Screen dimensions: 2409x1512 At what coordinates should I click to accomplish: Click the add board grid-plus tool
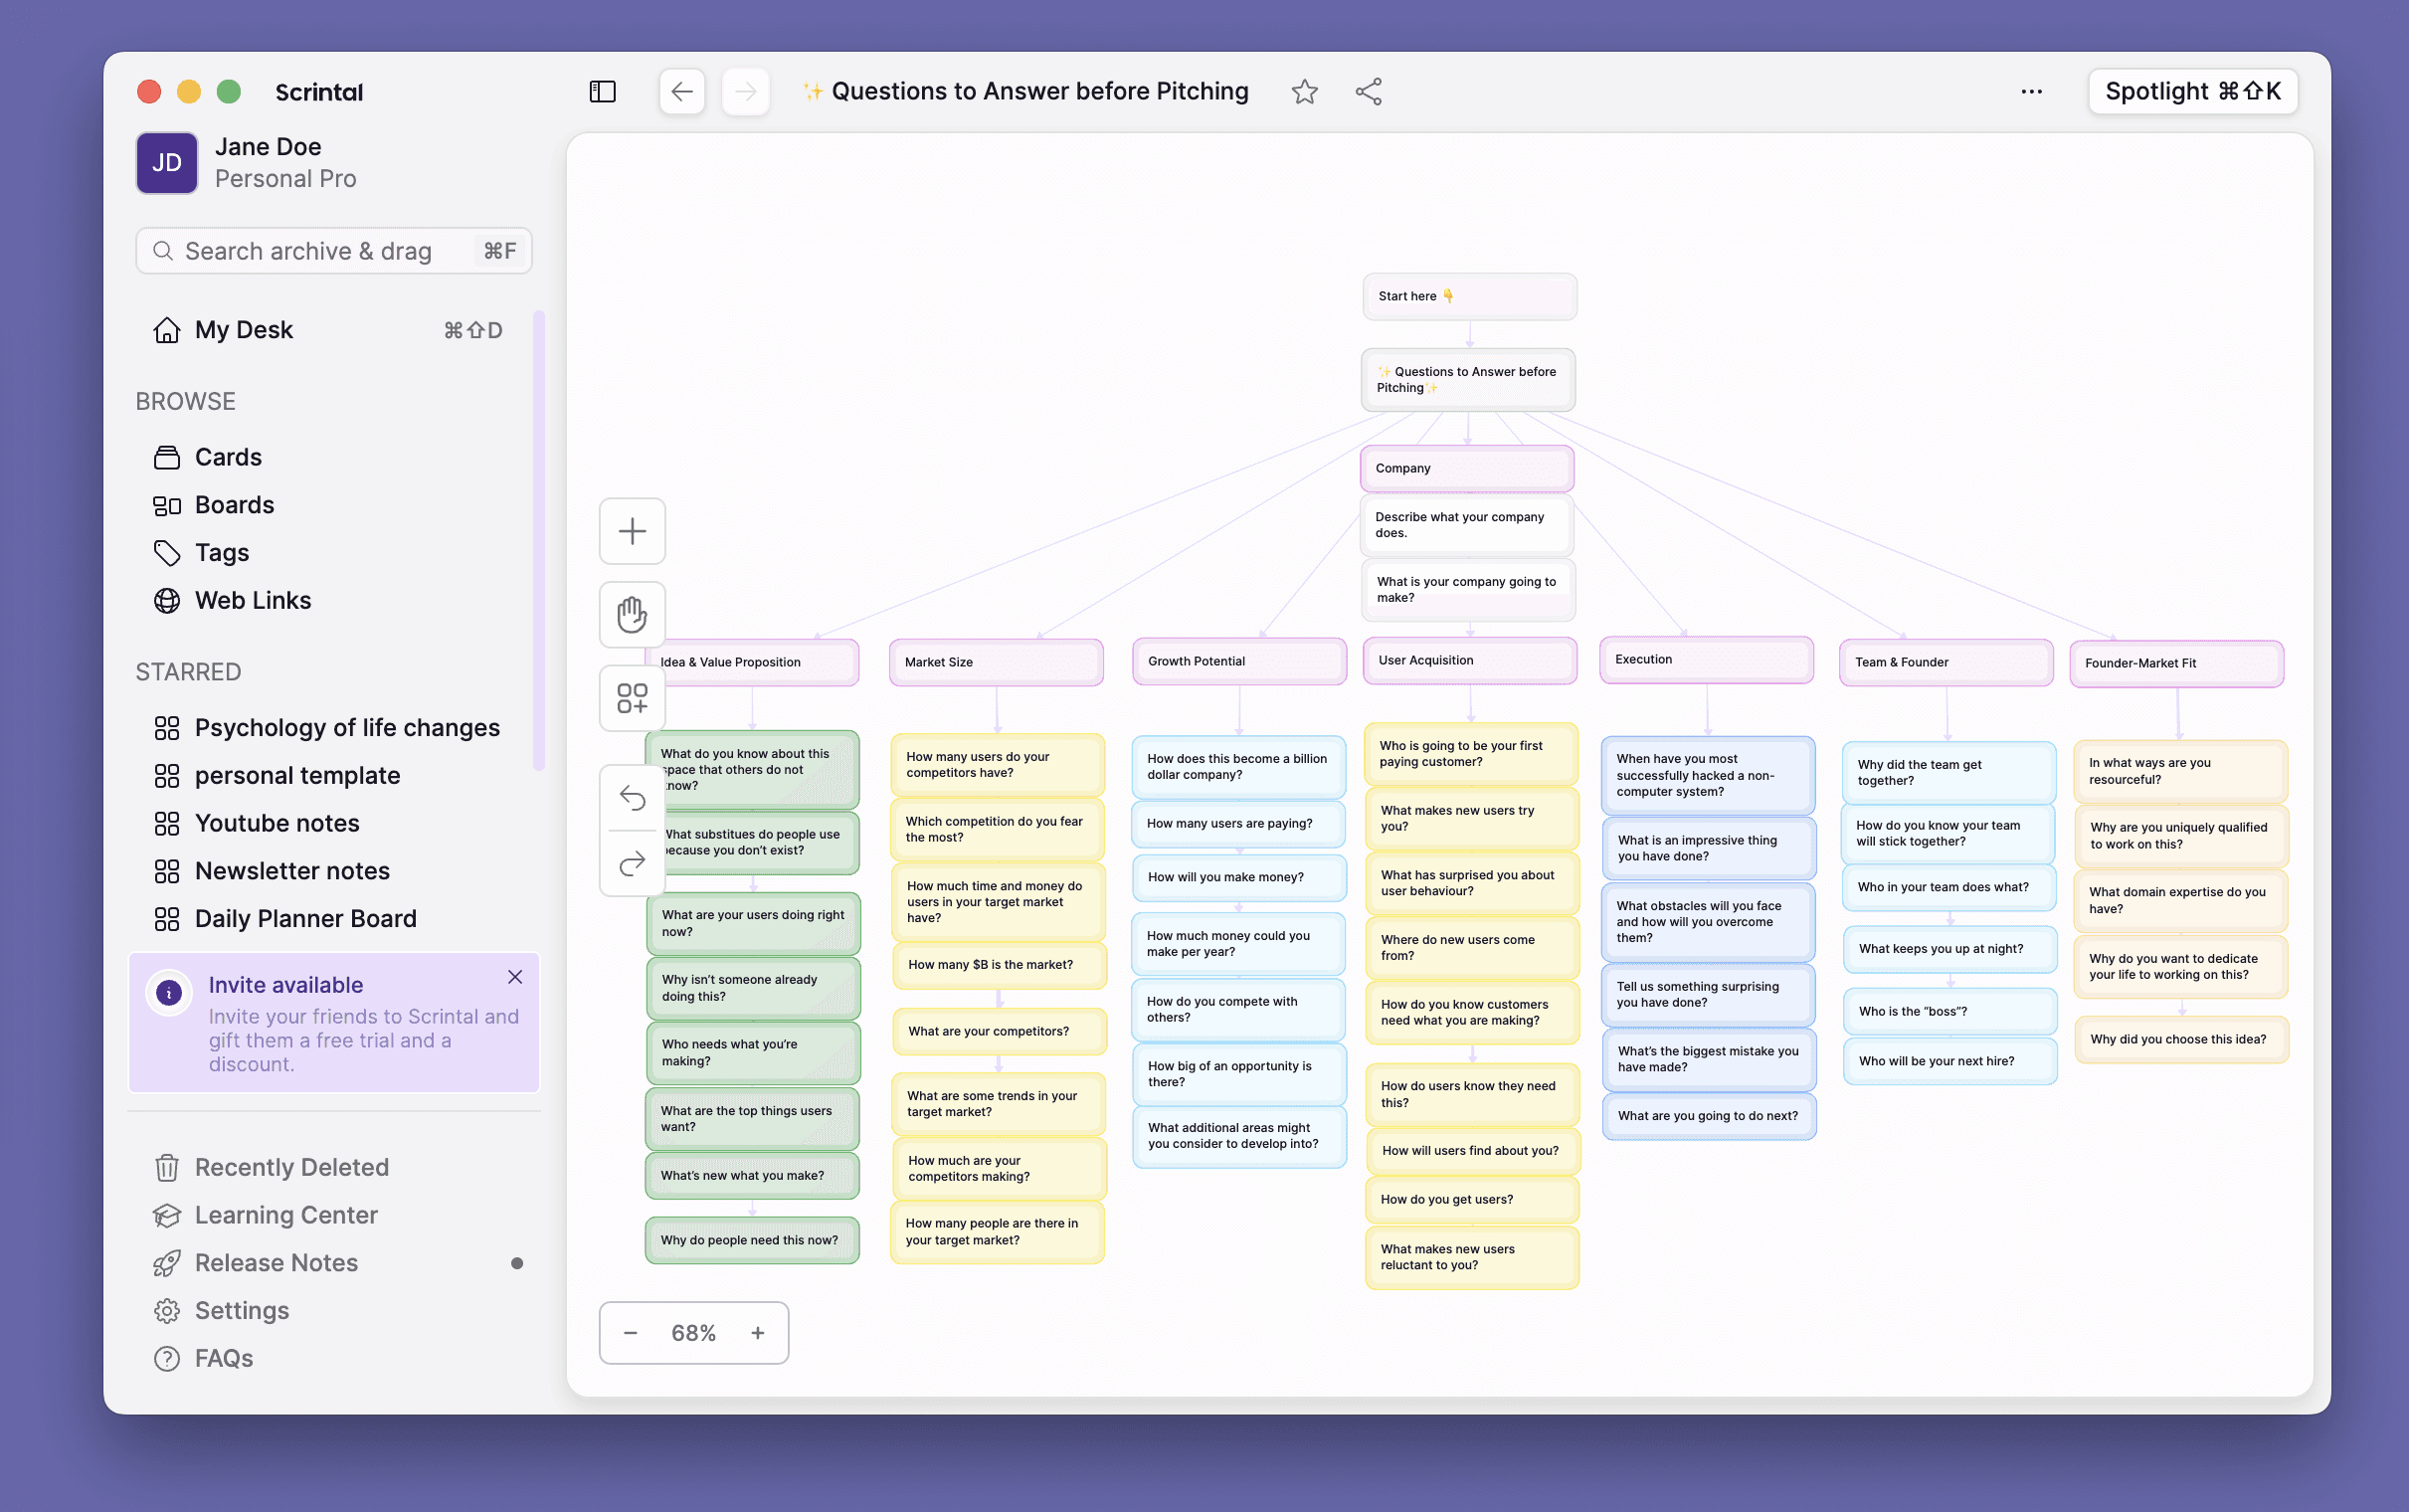[x=632, y=698]
